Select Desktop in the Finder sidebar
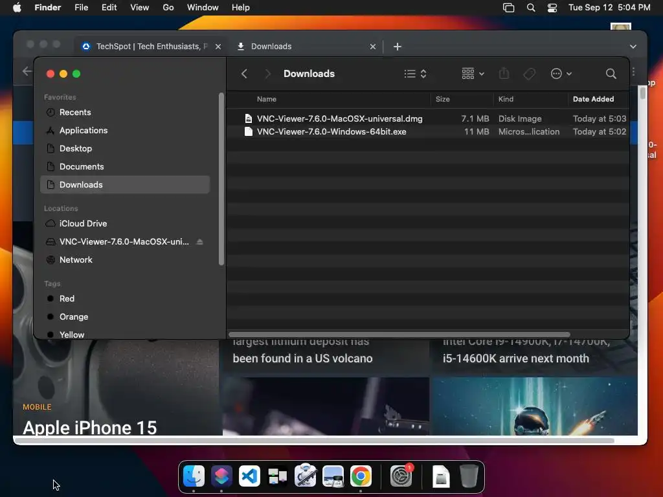The height and width of the screenshot is (497, 663). click(125, 149)
